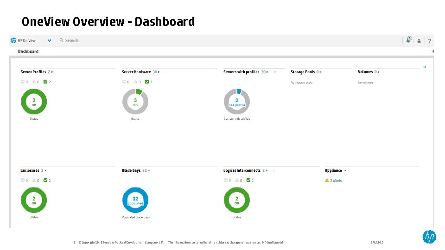Click Logical Interconnects critical status icon
The image size is (445, 250).
pyautogui.click(x=225, y=180)
